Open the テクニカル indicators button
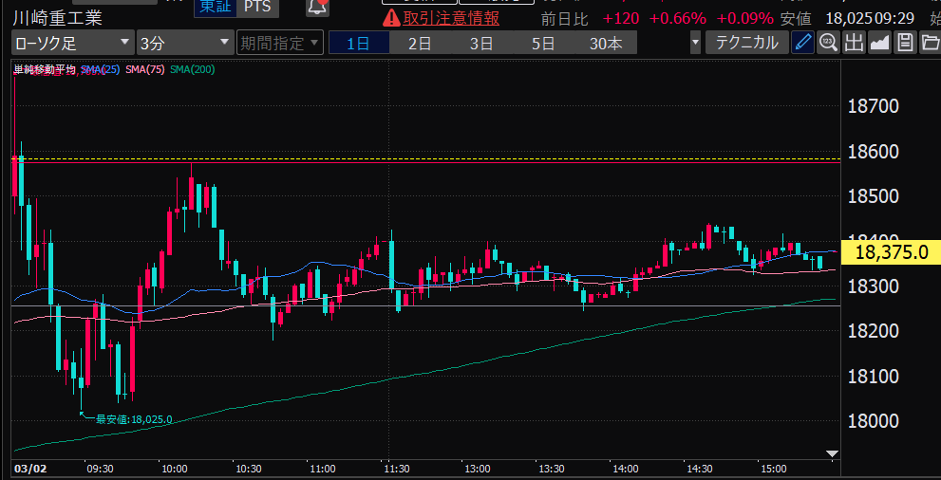Viewport: 941px width, 480px height. click(x=746, y=43)
